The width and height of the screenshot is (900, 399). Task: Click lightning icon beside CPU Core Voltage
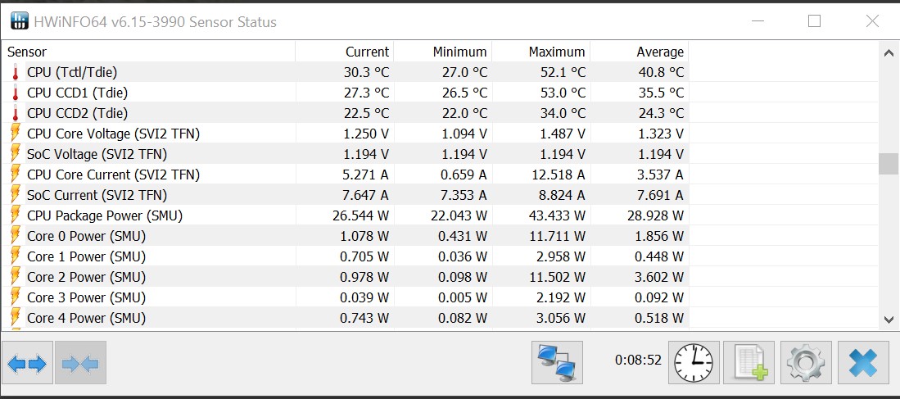[x=16, y=134]
